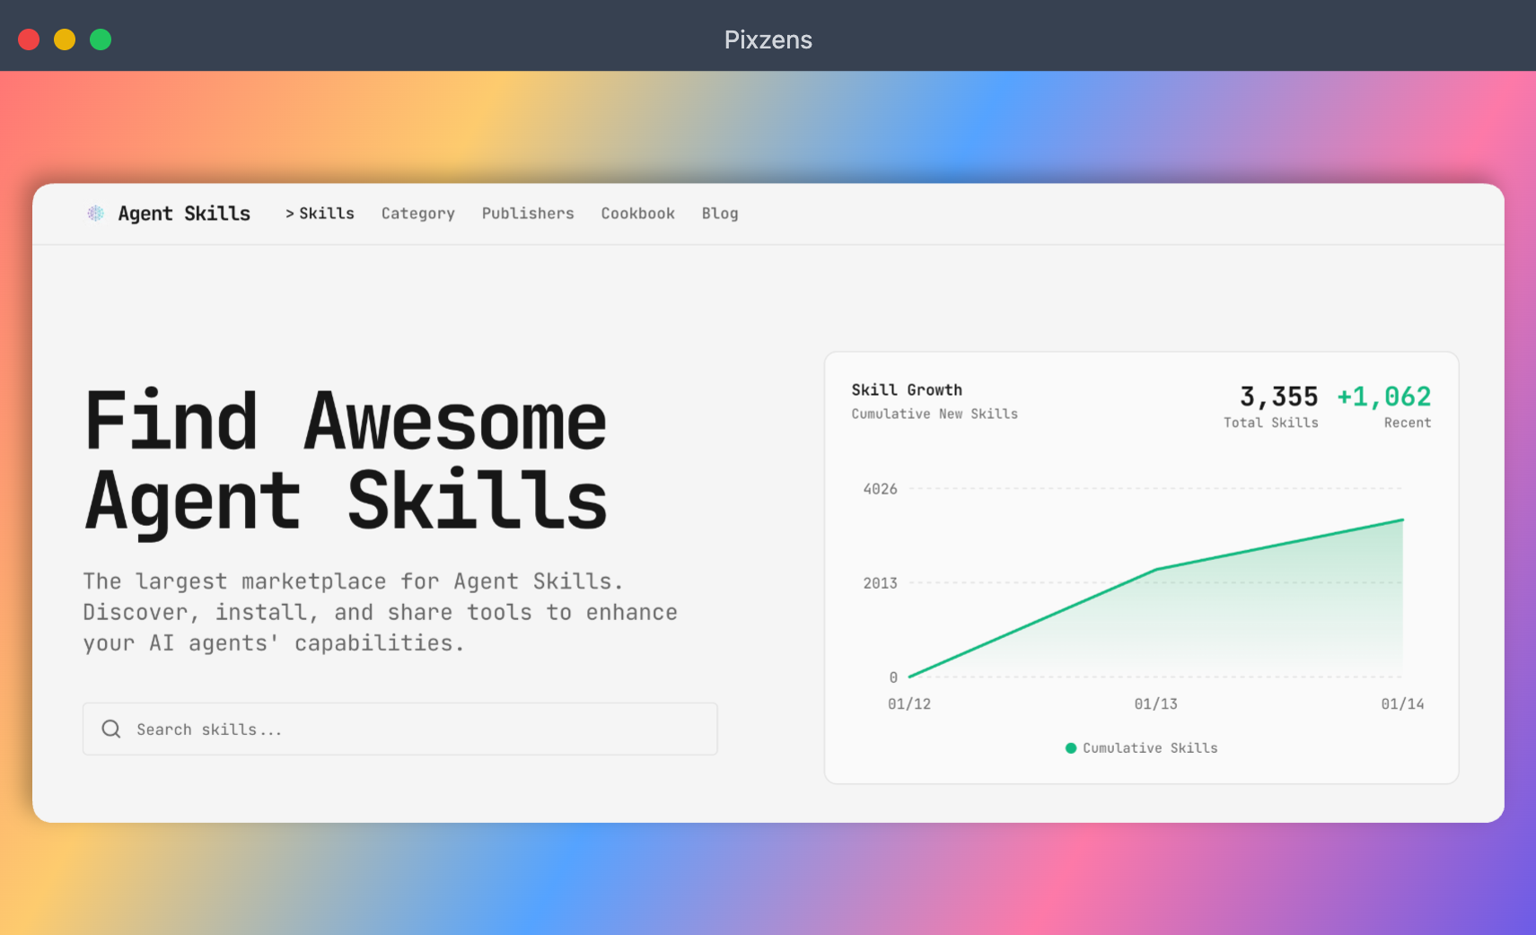Click the Cumulative Skills legend label
This screenshot has width=1536, height=935.
1150,747
